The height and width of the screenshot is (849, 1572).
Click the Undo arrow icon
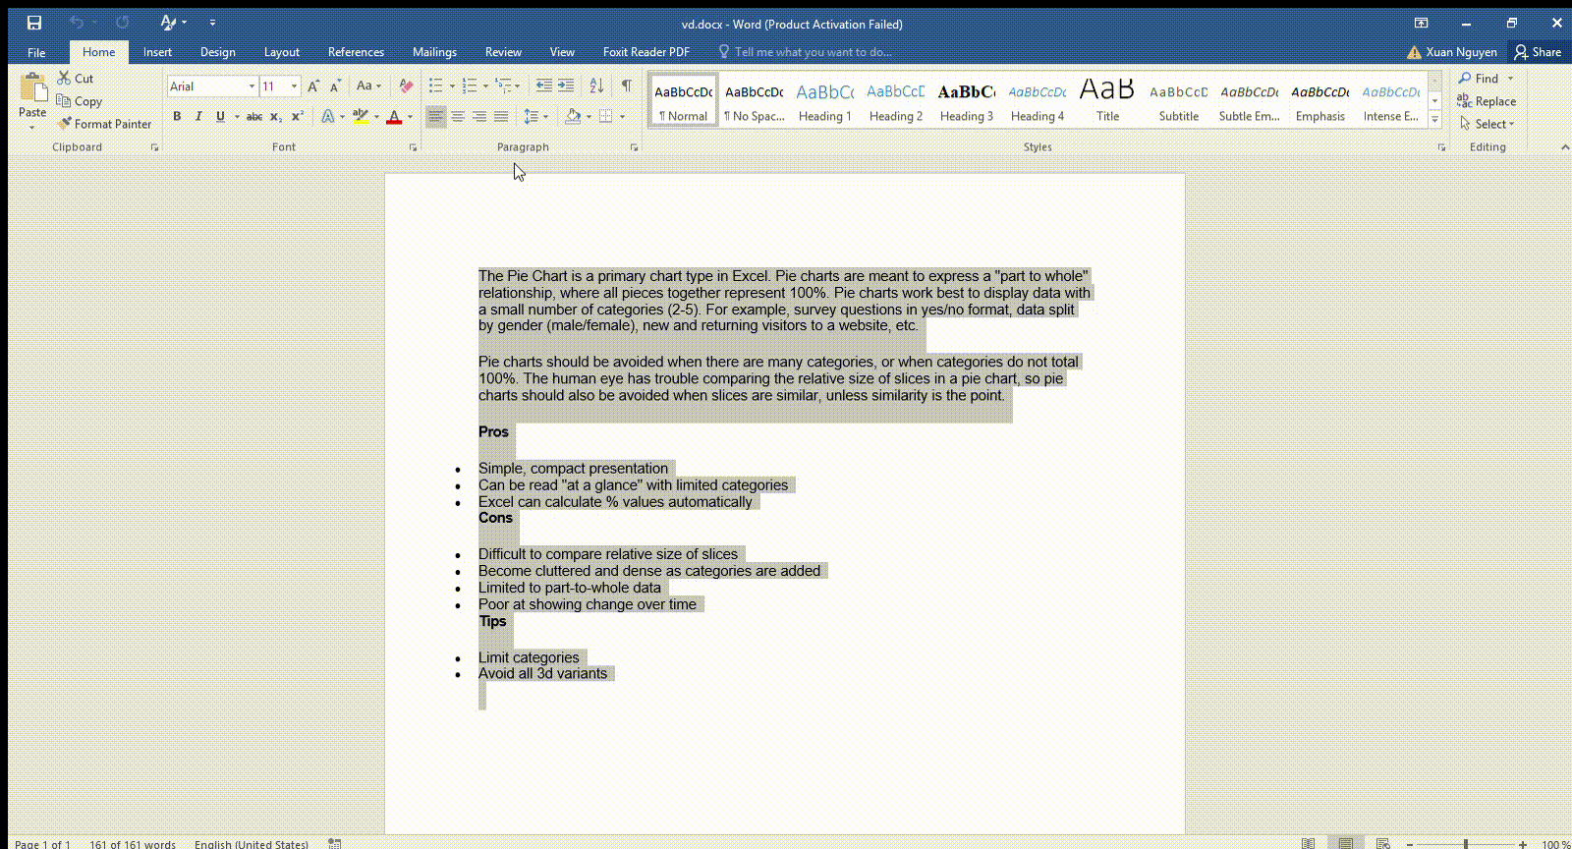click(76, 23)
